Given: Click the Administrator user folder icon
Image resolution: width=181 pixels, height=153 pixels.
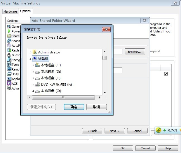Looking at the screenshot, I should click(35, 52).
